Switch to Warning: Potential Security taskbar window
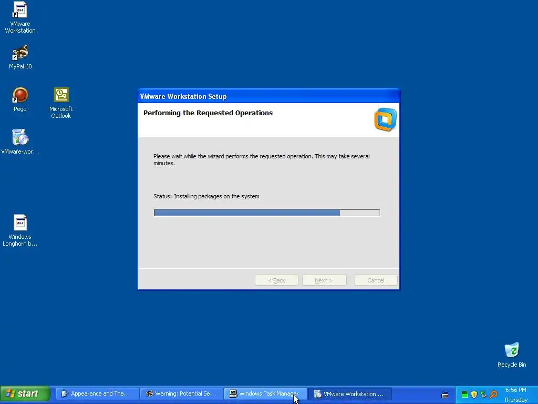 pyautogui.click(x=181, y=393)
